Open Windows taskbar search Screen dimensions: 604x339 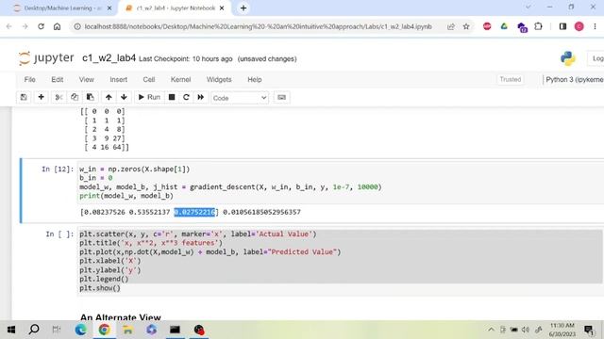click(x=34, y=330)
